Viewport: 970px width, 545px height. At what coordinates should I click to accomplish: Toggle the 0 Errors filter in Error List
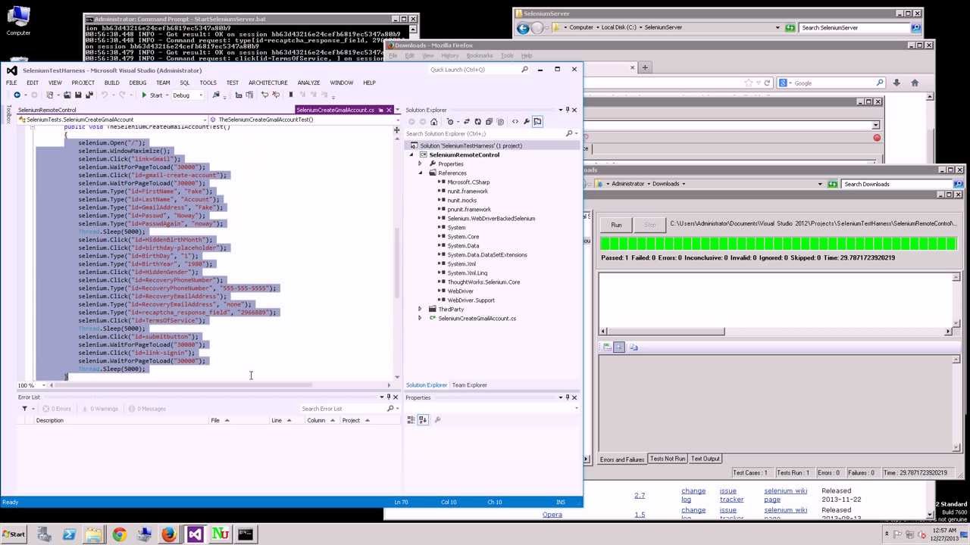coord(56,409)
